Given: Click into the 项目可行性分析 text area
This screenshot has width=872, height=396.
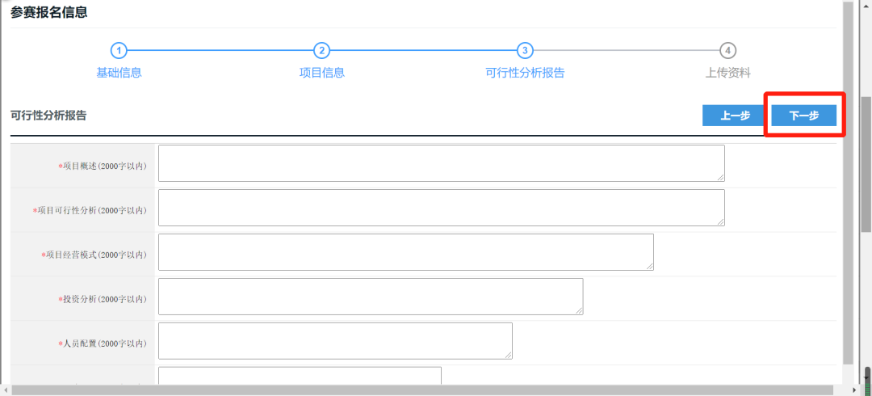Looking at the screenshot, I should [x=441, y=208].
